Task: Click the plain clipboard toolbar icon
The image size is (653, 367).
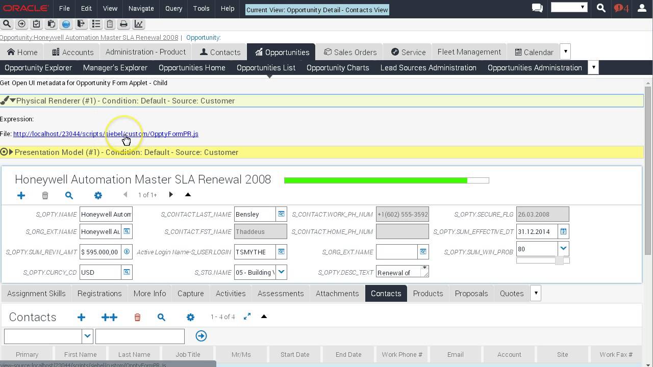Action: tap(110, 24)
